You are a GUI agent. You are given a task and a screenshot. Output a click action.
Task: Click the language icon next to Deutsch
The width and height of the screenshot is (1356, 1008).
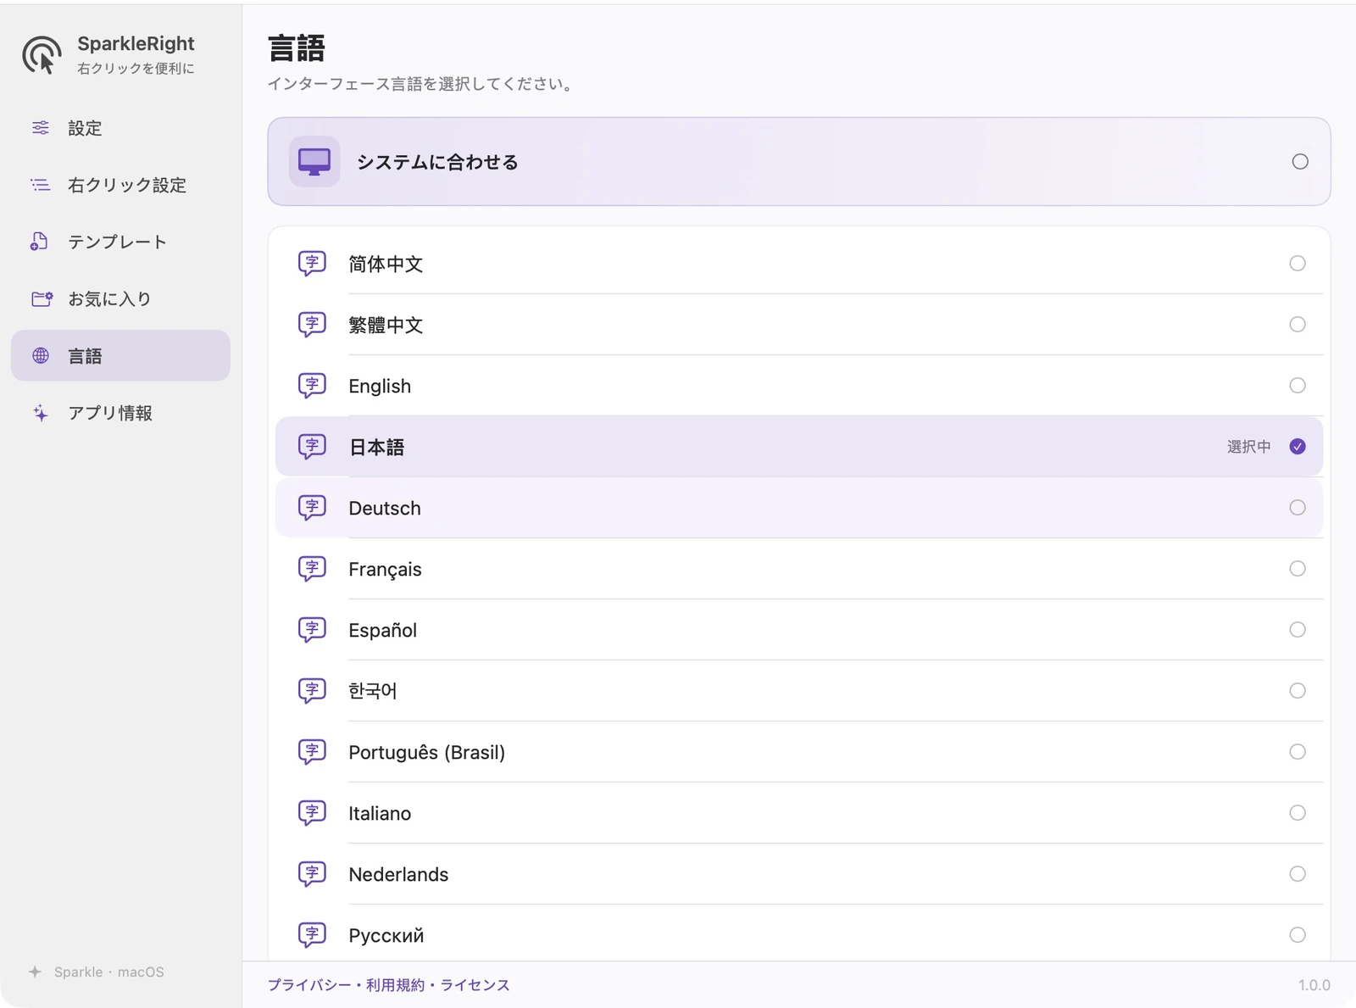coord(312,508)
